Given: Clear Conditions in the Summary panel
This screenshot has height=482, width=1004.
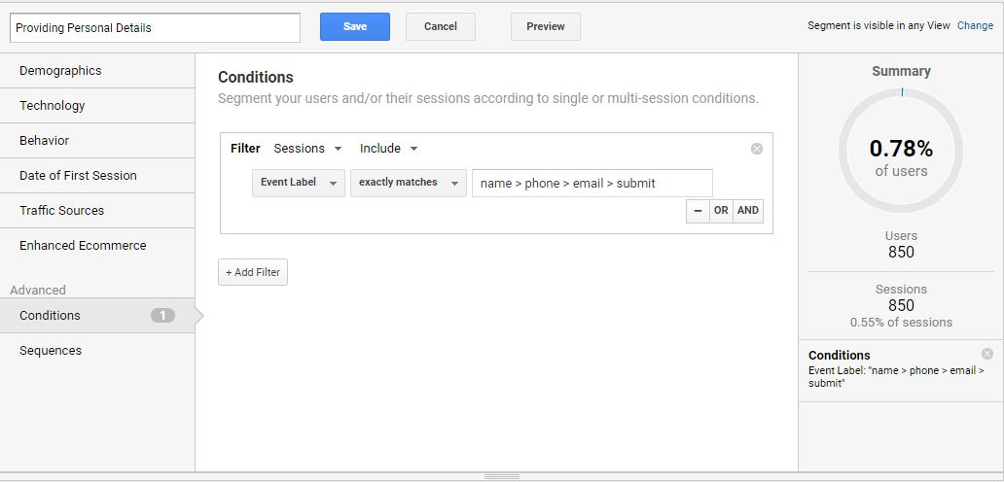Looking at the screenshot, I should (986, 354).
